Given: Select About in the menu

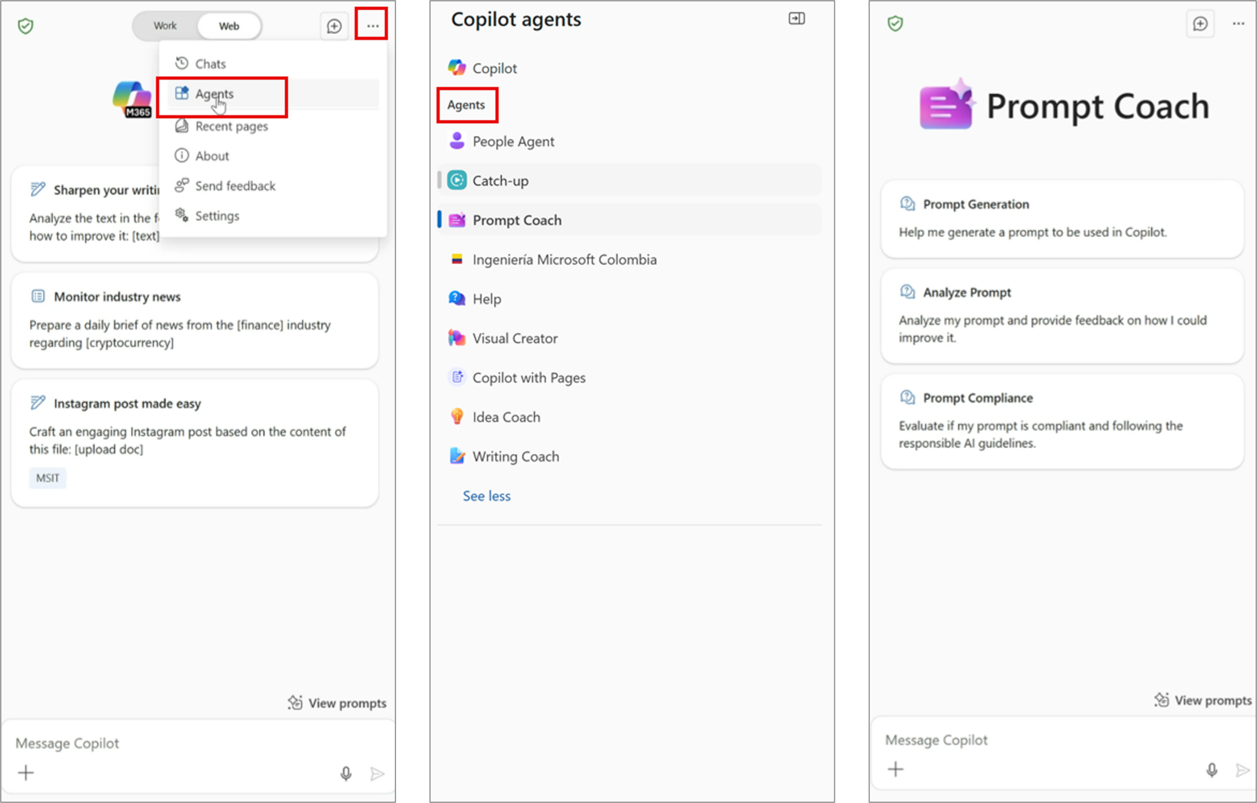Looking at the screenshot, I should pyautogui.click(x=273, y=156).
